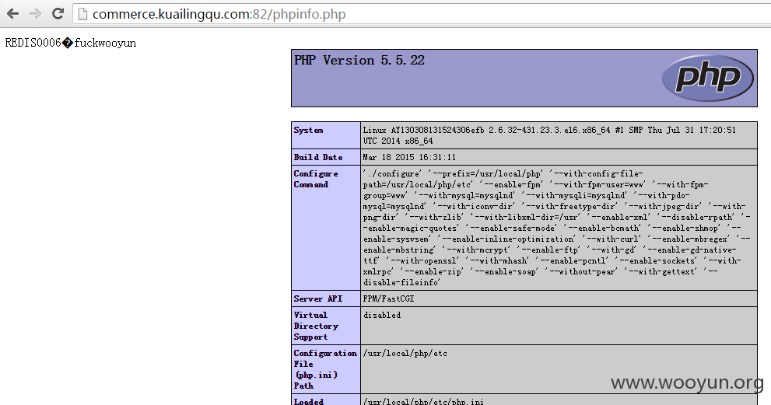Screen dimensions: 771x405
Task: Select the 'disabled' value cell
Action: (382, 315)
